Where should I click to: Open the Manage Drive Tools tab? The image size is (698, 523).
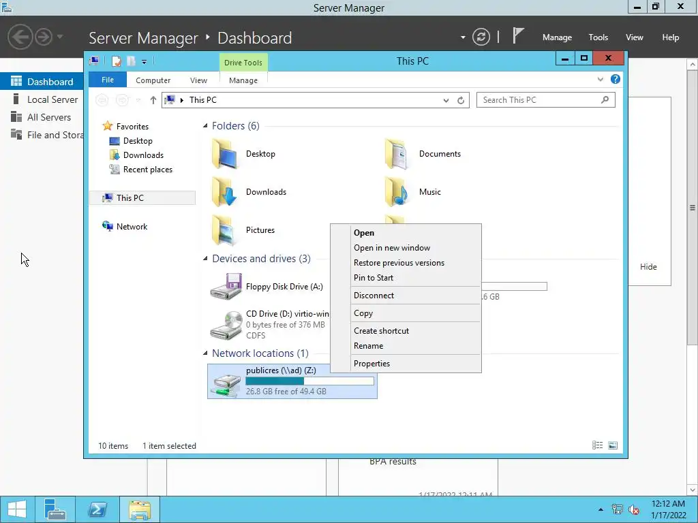(243, 80)
